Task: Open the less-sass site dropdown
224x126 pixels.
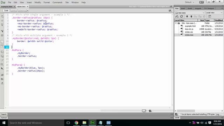Action: click(x=190, y=13)
